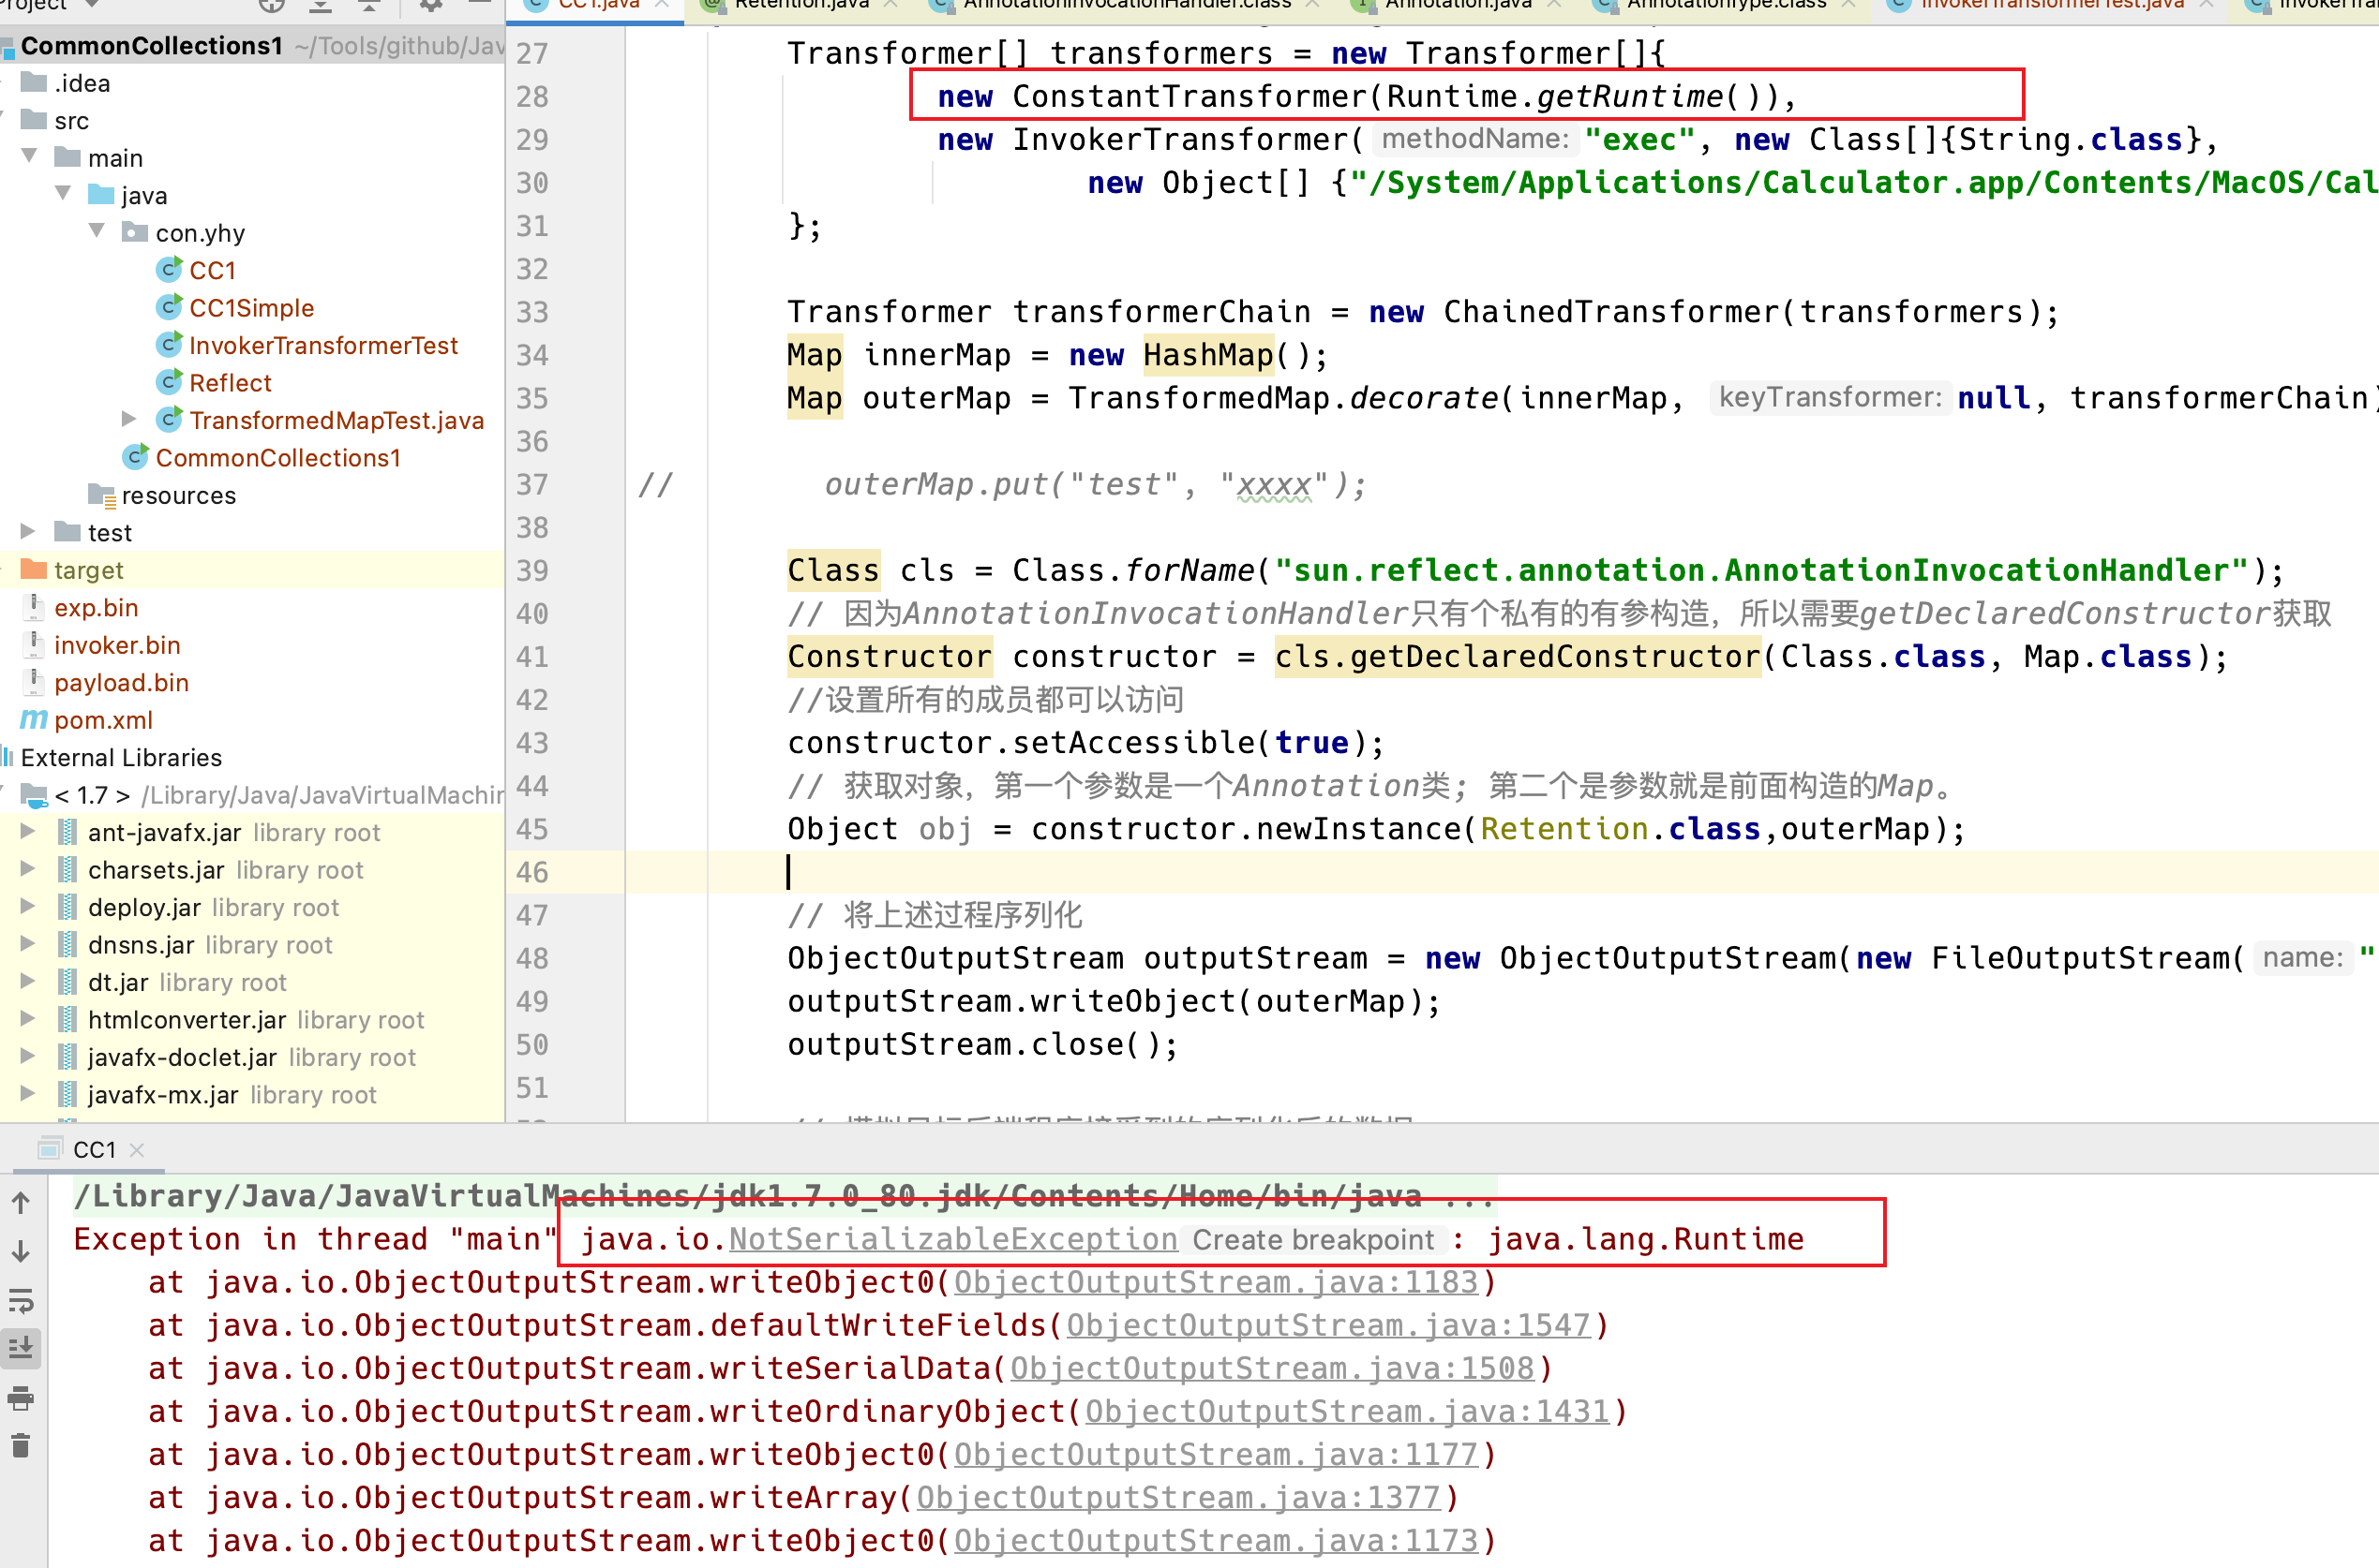Click Create breakpoint in the console

point(1312,1240)
